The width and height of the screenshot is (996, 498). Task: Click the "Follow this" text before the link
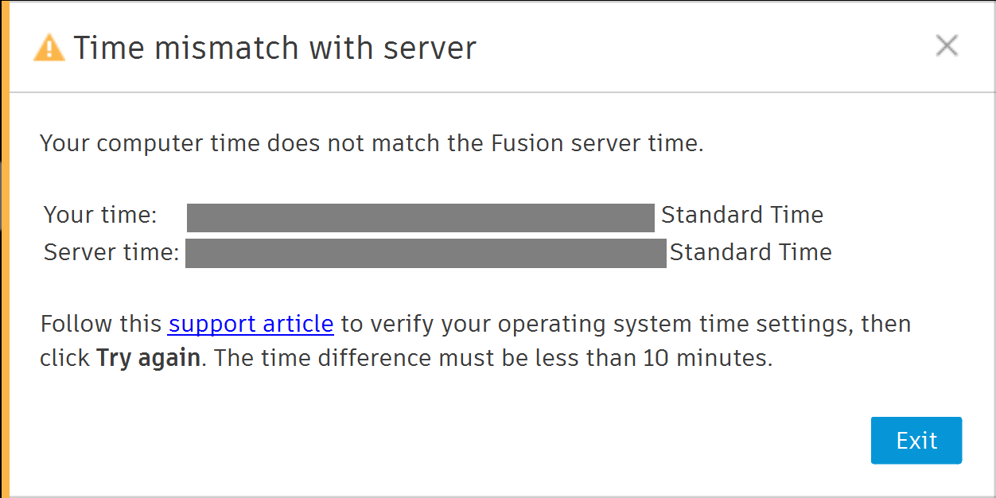coord(101,324)
